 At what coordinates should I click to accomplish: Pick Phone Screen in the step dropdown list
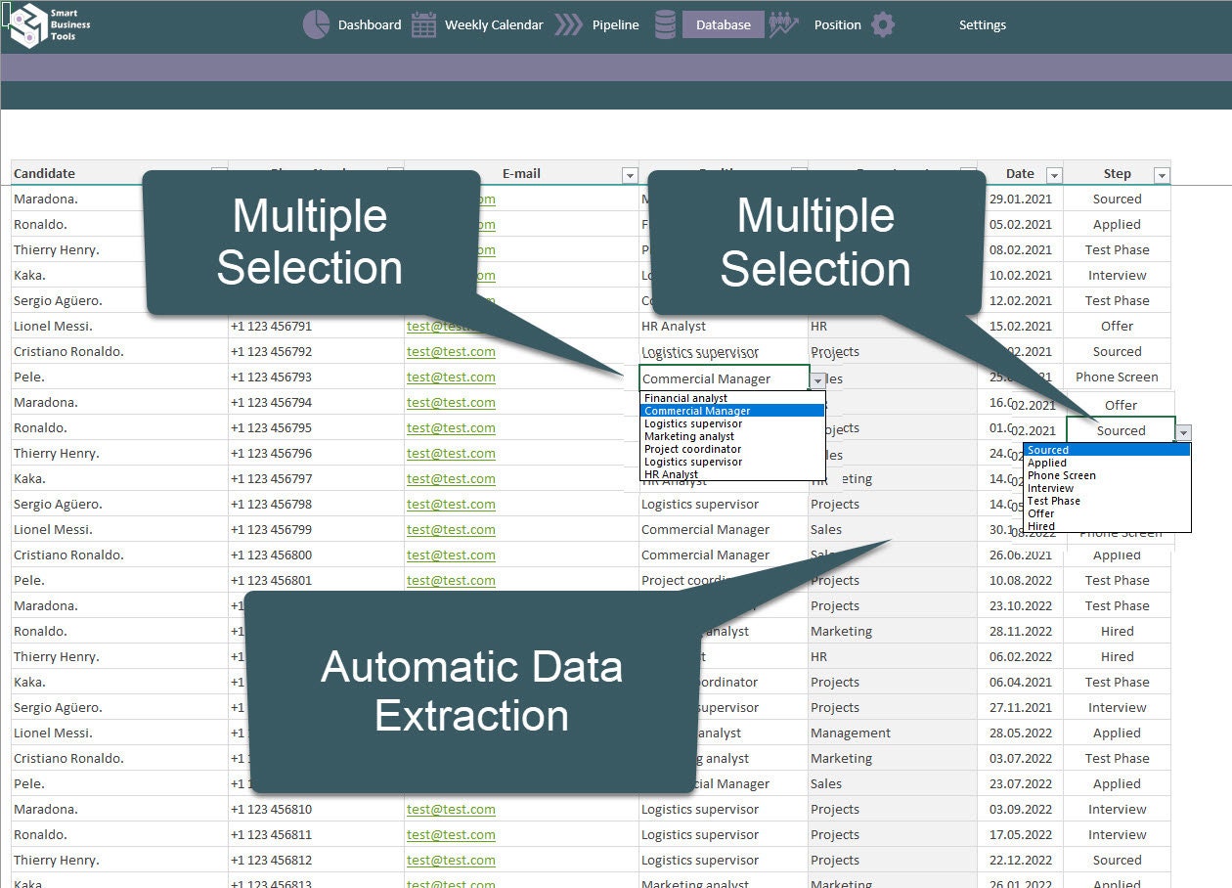1107,475
